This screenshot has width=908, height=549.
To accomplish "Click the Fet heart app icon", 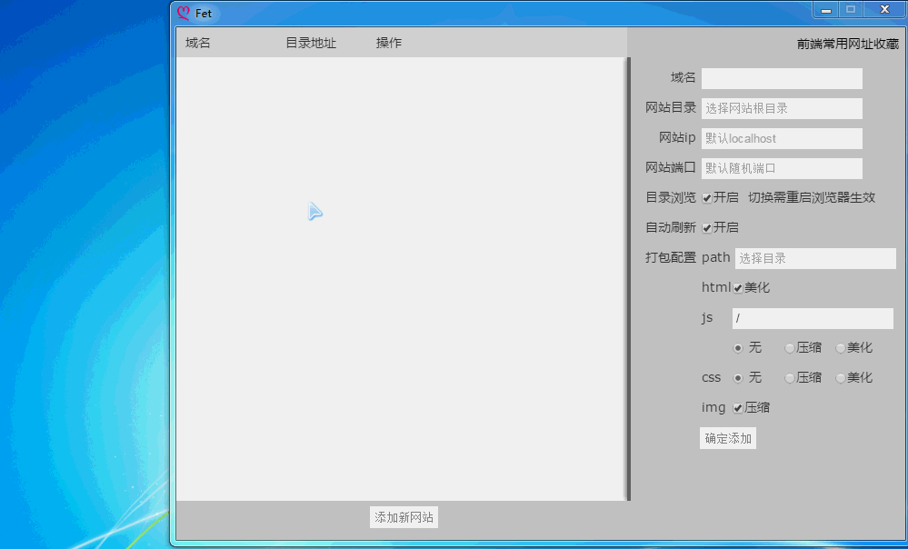I will 184,14.
